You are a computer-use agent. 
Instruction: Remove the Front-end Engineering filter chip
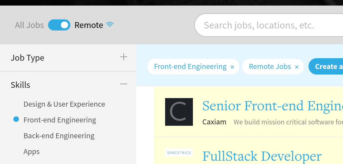tap(232, 67)
